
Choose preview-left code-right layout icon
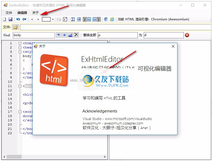point(97,19)
